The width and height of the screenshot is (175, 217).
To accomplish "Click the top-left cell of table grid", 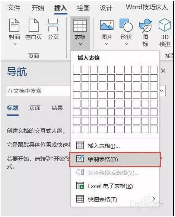I will pyautogui.click(x=77, y=69).
